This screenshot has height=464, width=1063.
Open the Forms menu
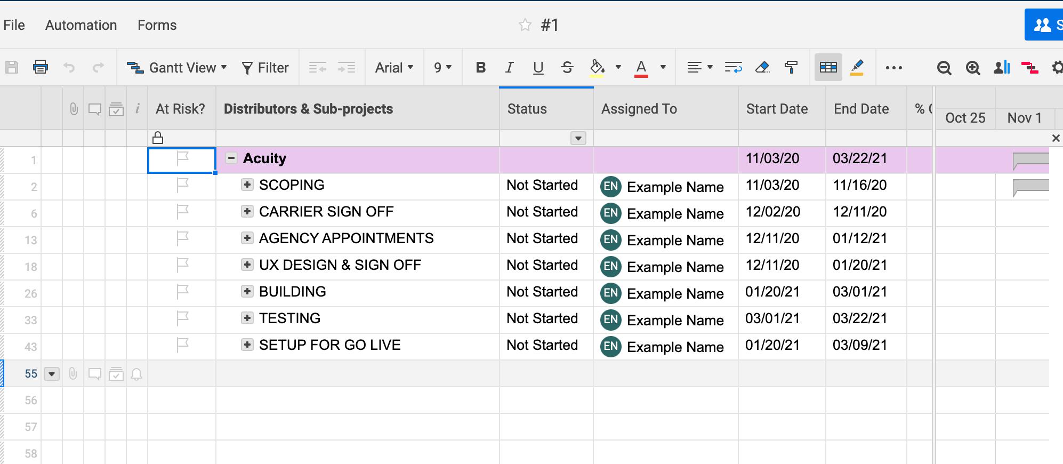tap(157, 25)
